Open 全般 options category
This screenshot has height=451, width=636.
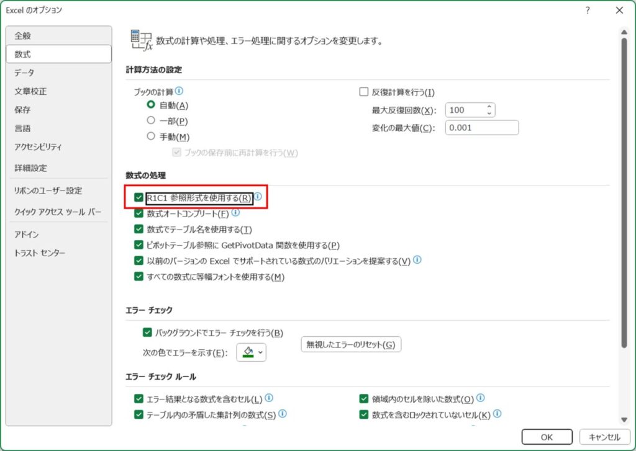[x=59, y=35]
